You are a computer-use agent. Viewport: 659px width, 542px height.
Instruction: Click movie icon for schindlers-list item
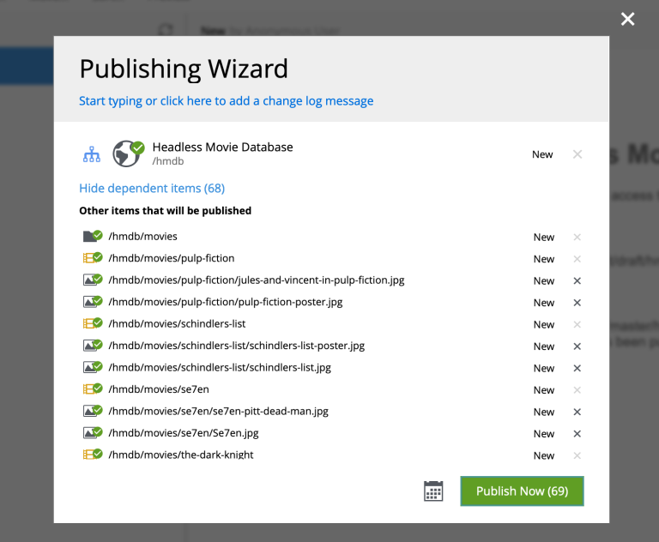coord(93,323)
